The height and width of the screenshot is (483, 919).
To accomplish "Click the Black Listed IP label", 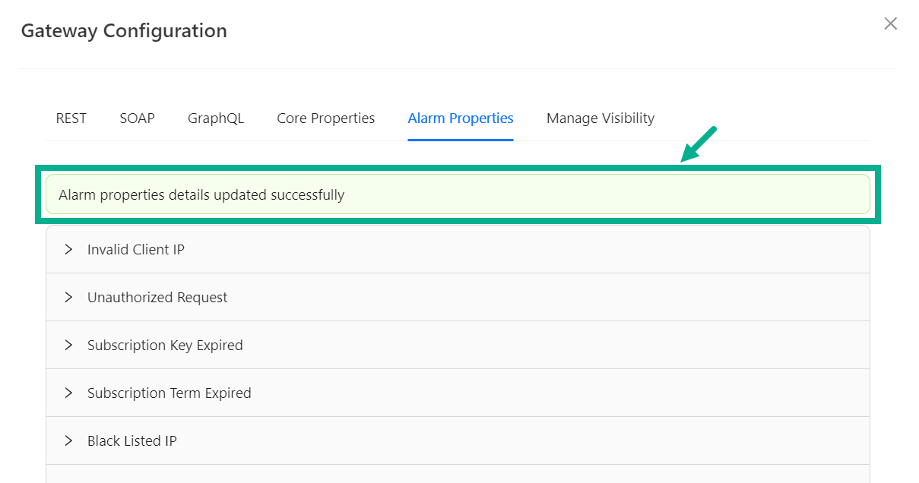I will click(x=132, y=440).
